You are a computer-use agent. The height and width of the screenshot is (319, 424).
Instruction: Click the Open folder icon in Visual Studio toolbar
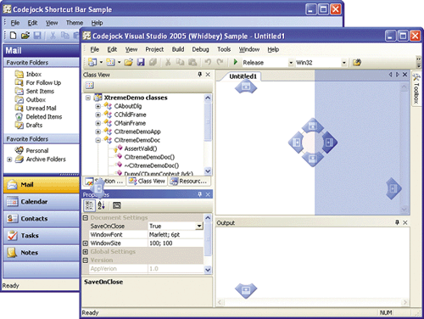coord(128,62)
